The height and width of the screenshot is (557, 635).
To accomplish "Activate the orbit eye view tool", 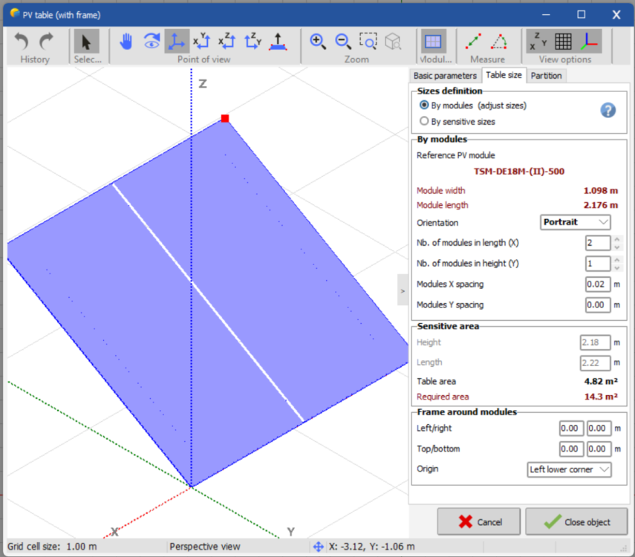I will 152,42.
